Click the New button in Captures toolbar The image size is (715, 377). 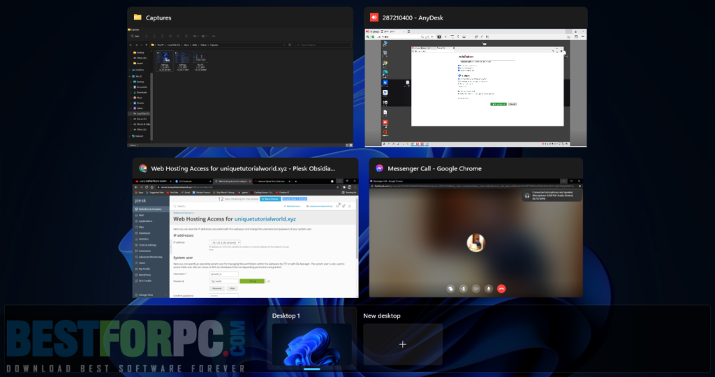click(135, 36)
